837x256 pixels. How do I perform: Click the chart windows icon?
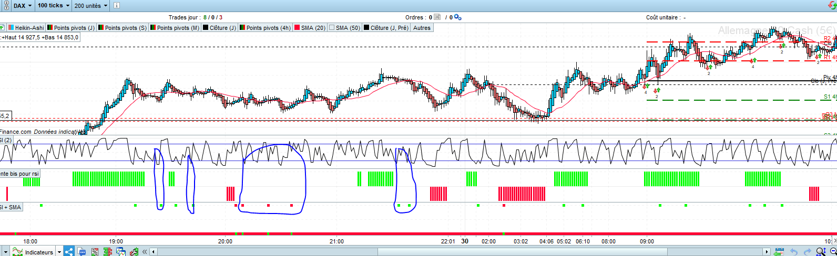pos(121,252)
